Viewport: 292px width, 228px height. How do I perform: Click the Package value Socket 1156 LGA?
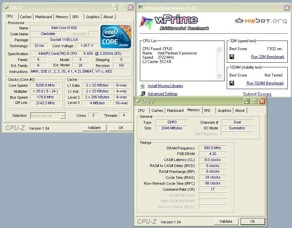[x=64, y=40]
